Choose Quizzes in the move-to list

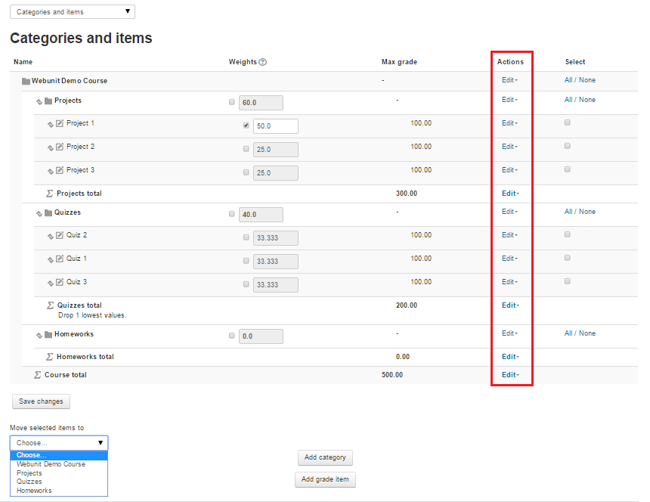coord(29,482)
